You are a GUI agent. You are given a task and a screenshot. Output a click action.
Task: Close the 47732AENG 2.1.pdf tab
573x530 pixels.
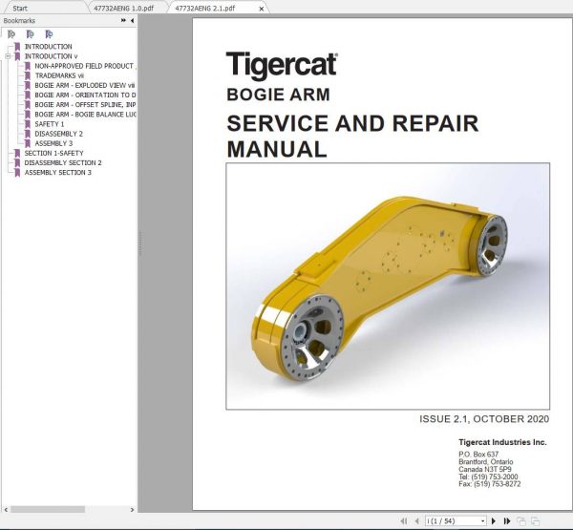click(x=262, y=9)
